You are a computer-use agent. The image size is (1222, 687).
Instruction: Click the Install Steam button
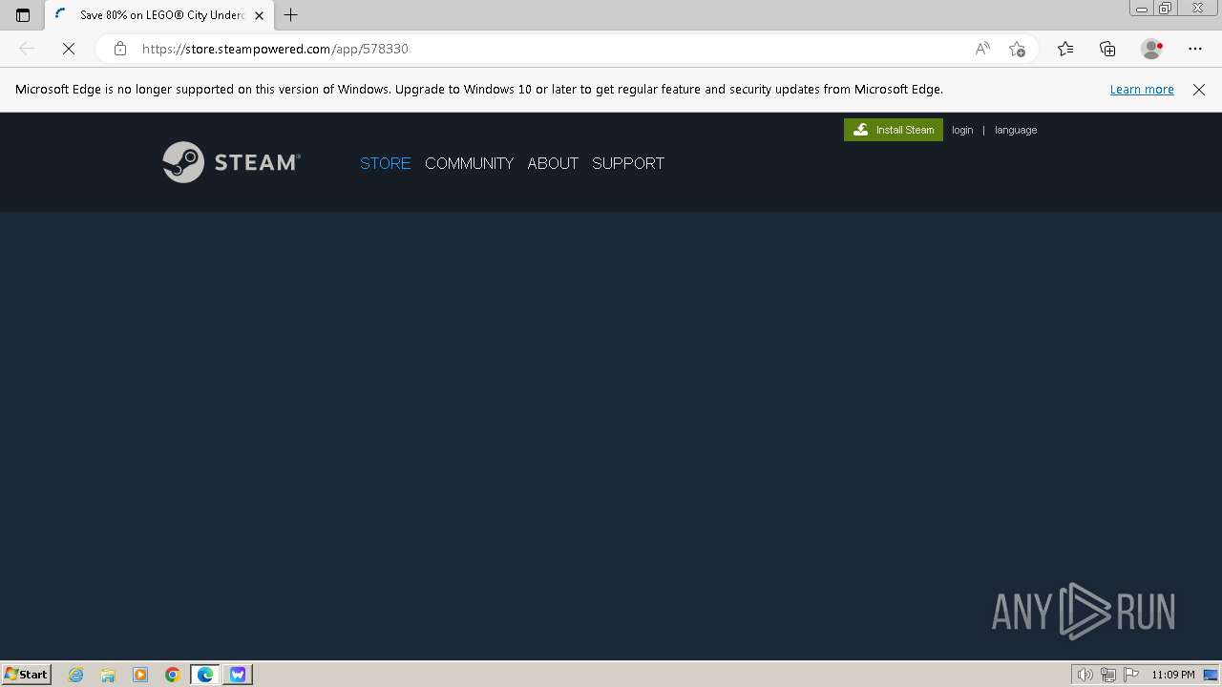click(x=894, y=130)
